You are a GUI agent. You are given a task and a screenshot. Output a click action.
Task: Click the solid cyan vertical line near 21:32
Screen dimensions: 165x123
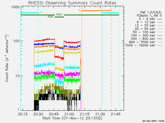[102, 58]
